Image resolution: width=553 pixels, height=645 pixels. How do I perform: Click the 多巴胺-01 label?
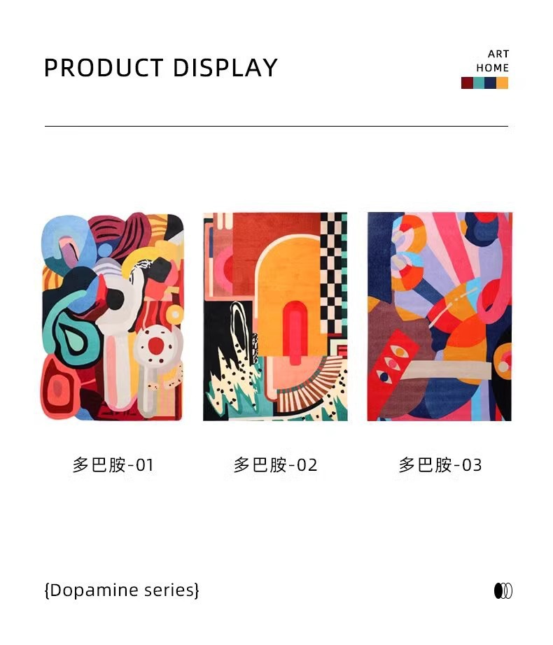point(113,465)
